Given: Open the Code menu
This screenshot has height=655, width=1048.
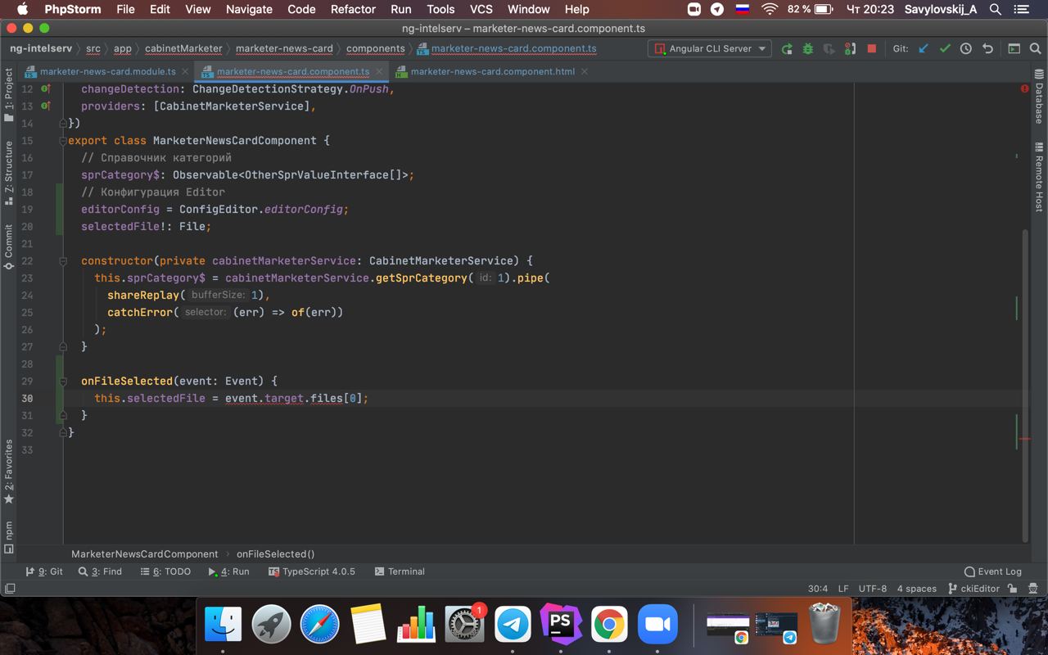Looking at the screenshot, I should point(301,9).
